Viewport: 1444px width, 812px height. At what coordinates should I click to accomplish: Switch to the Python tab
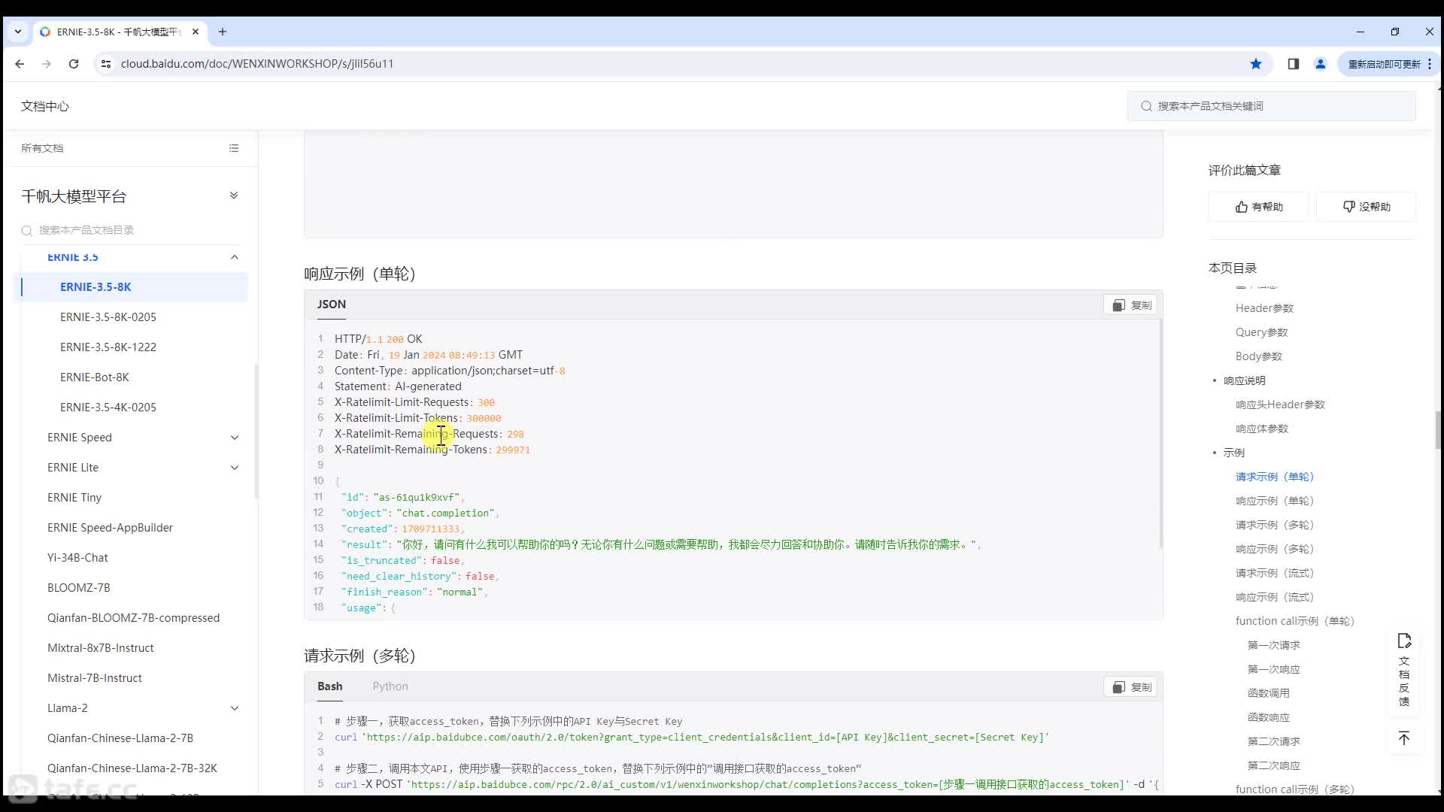click(x=390, y=686)
